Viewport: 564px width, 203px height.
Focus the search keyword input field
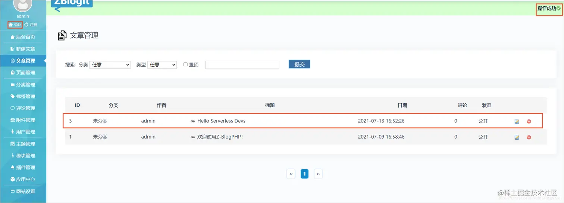pyautogui.click(x=242, y=65)
